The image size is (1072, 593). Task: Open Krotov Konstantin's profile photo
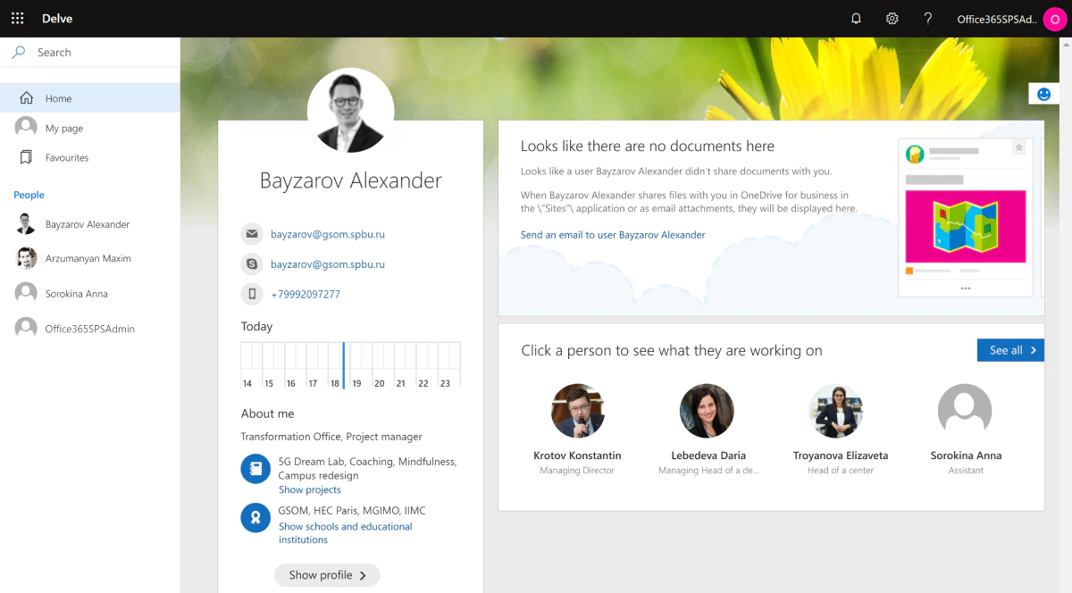click(x=577, y=411)
